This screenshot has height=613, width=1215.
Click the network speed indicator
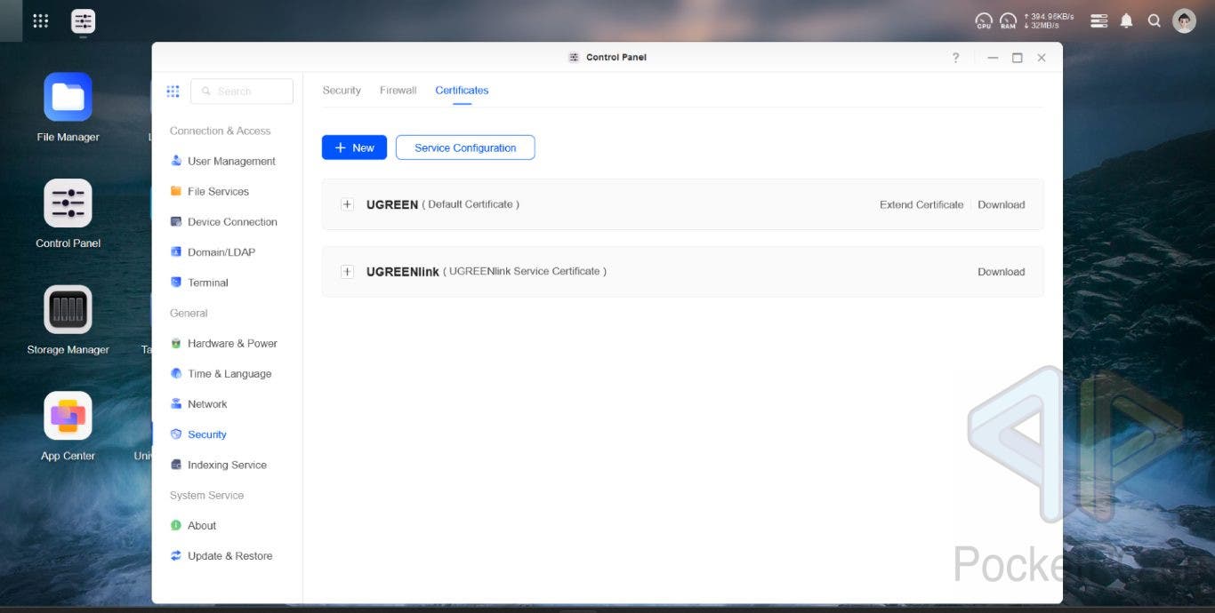tap(1049, 20)
